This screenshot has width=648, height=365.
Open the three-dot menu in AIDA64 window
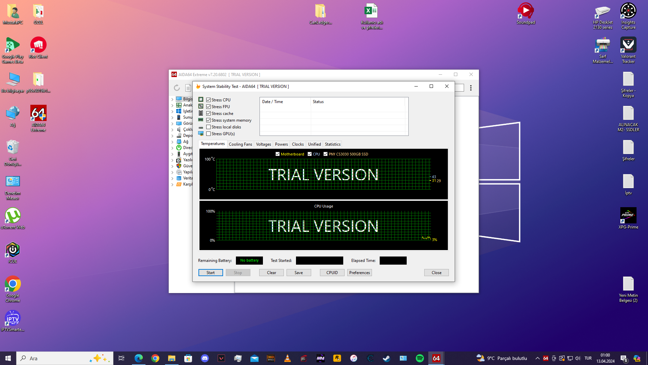471,88
